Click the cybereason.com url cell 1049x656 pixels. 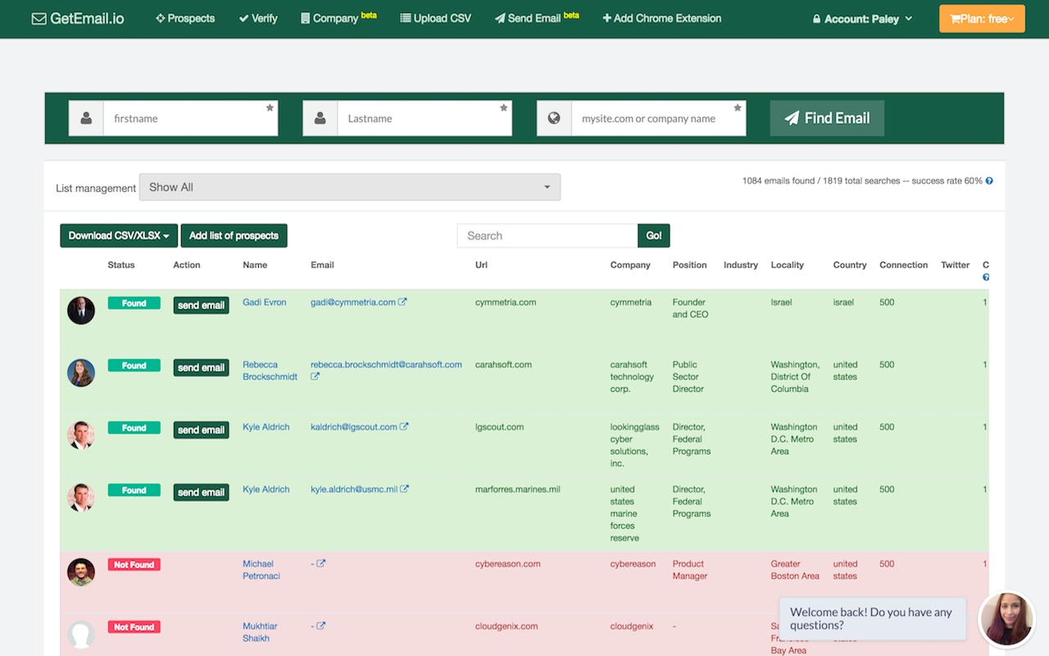[508, 563]
